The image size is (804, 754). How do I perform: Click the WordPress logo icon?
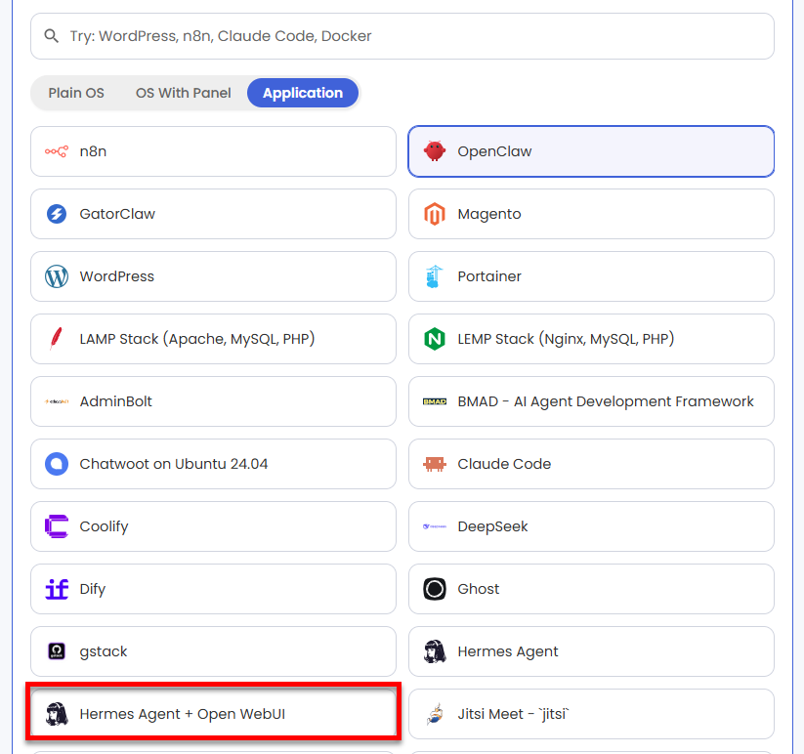pos(57,276)
